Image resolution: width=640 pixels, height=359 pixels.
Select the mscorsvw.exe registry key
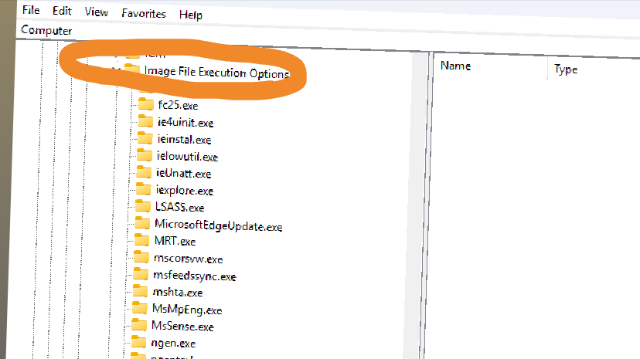[188, 259]
